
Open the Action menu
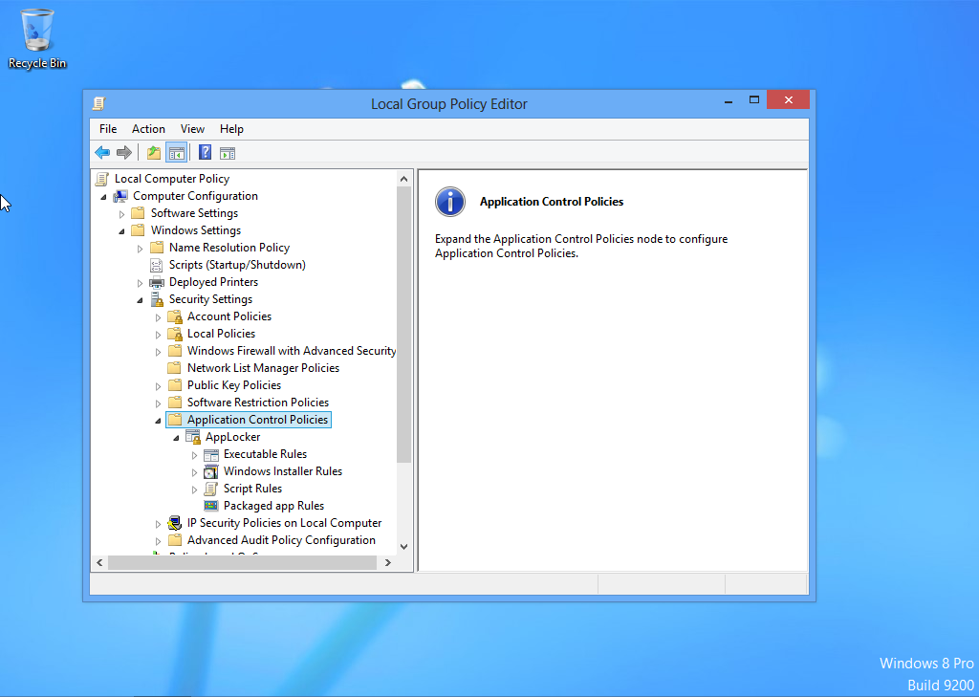148,129
